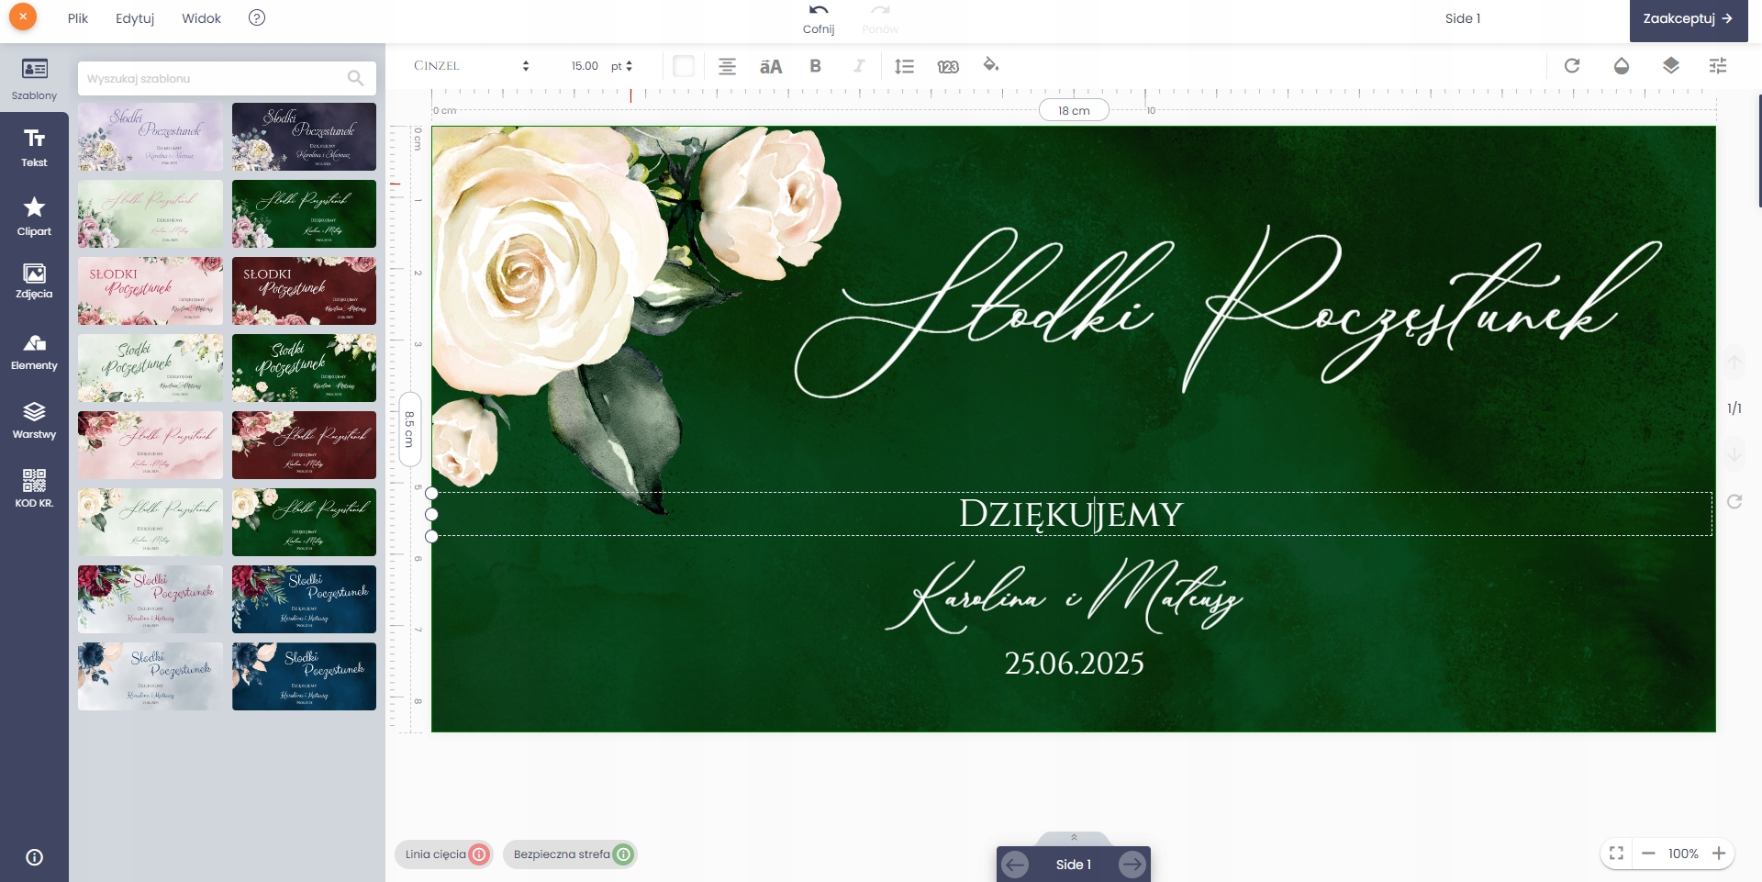Click the Bold formatting icon
The image size is (1762, 882).
coord(815,66)
